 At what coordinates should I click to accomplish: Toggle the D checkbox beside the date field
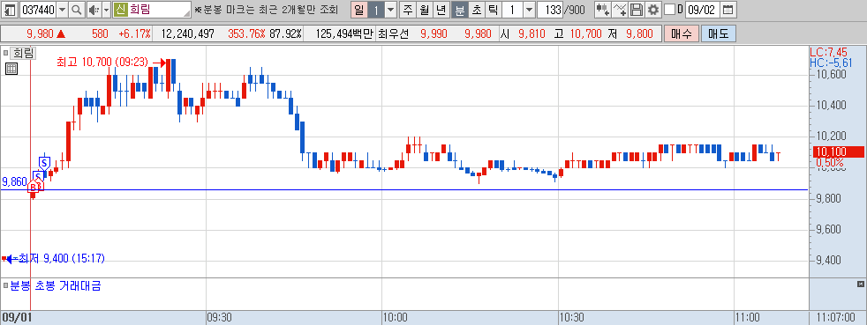coord(669,10)
